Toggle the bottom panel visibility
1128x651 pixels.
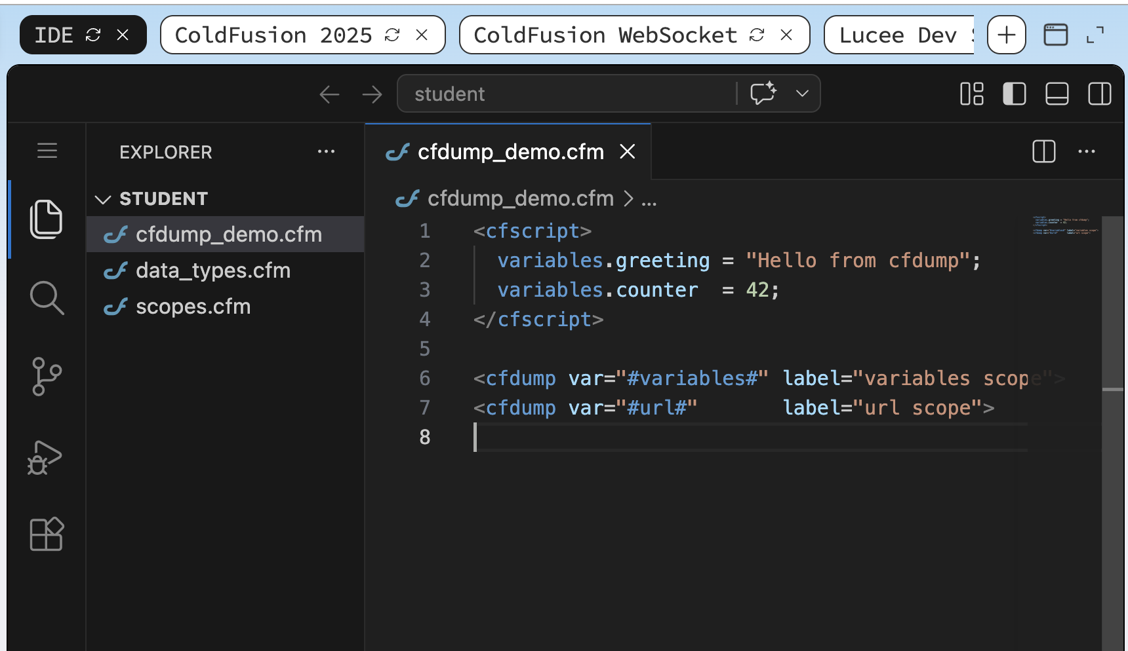click(x=1057, y=94)
